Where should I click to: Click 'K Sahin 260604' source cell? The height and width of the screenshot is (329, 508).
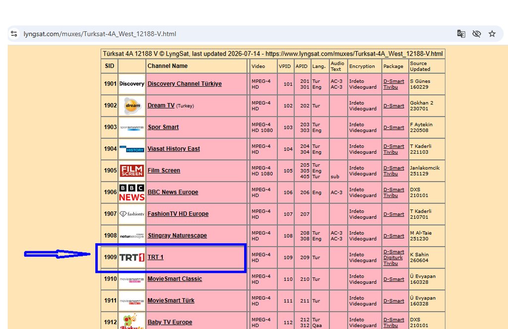coord(427,258)
